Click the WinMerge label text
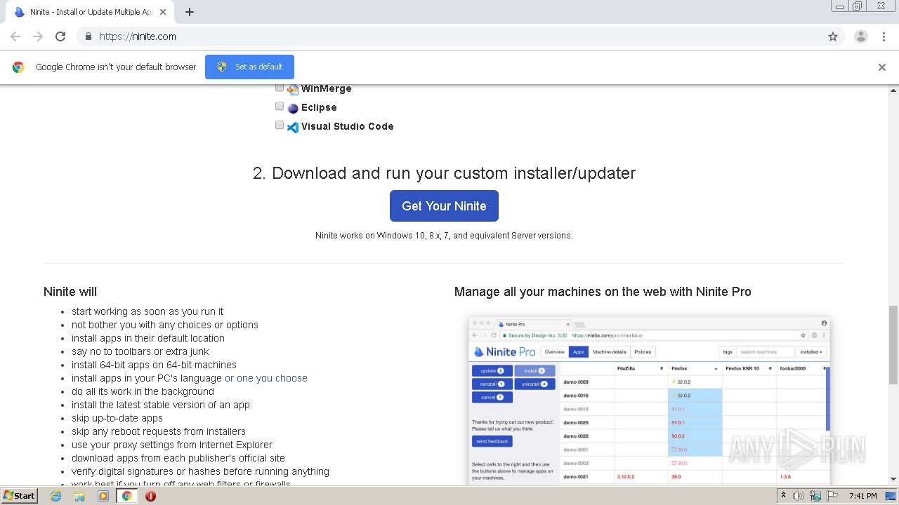 click(327, 89)
